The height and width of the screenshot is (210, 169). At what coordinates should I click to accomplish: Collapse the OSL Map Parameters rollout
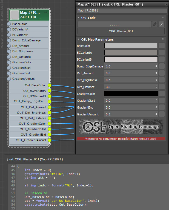pos(79,39)
